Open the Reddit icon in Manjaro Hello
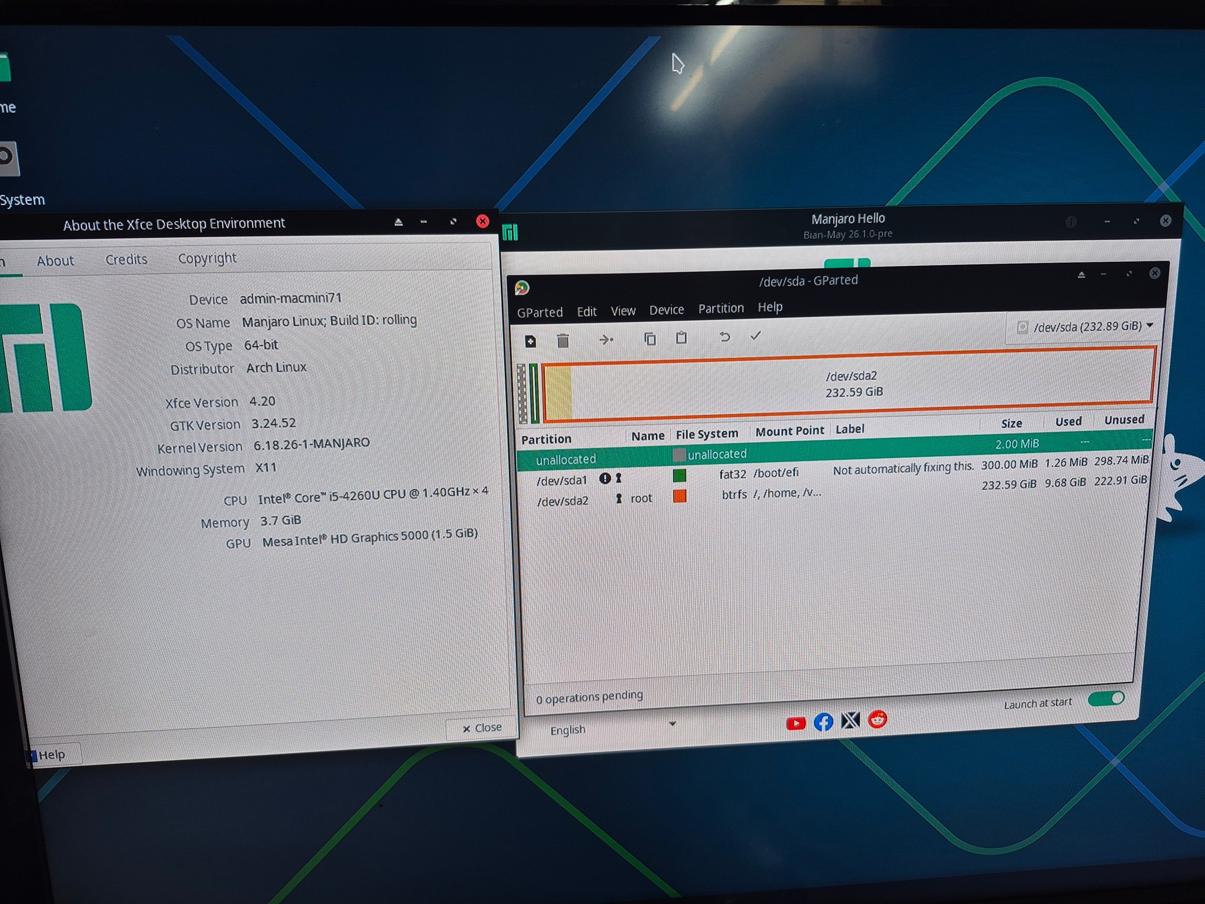 point(877,719)
